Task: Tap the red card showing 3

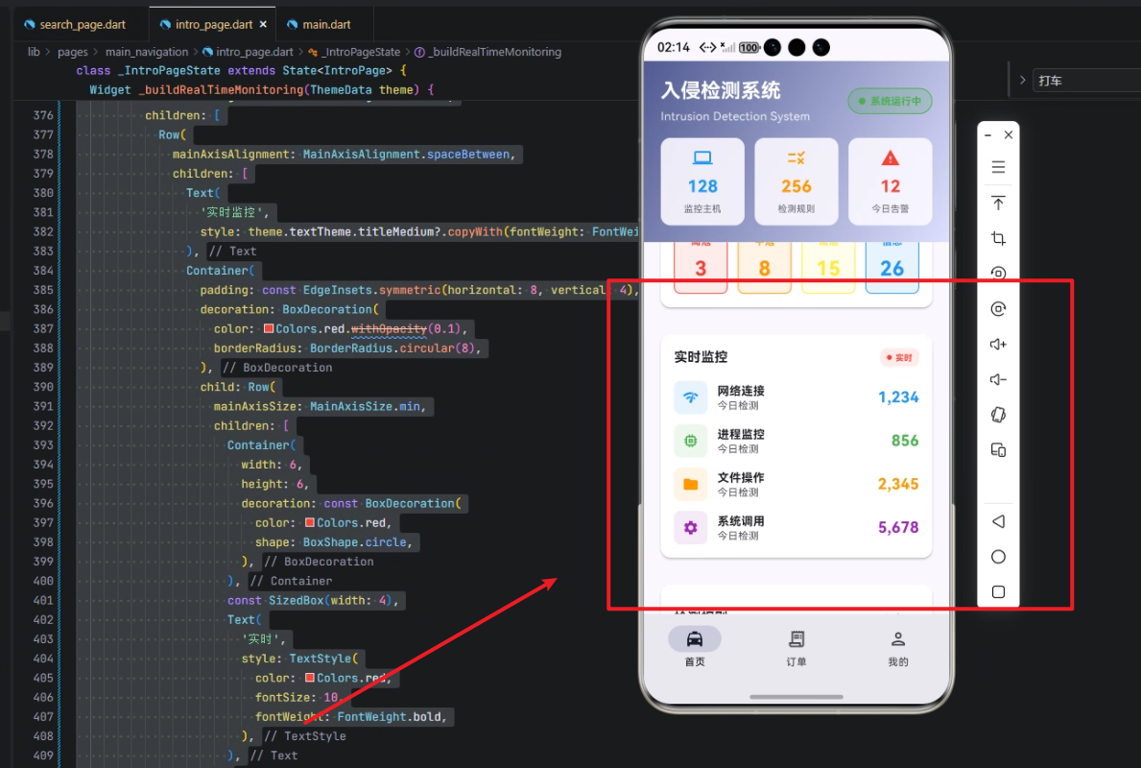Action: coord(700,267)
